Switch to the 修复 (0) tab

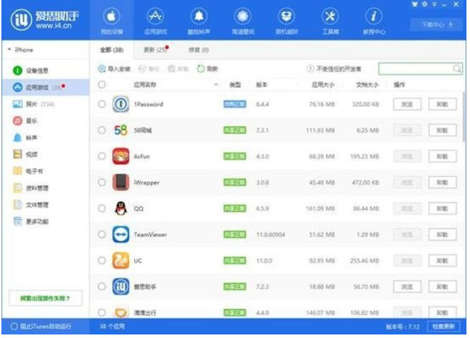click(x=195, y=50)
